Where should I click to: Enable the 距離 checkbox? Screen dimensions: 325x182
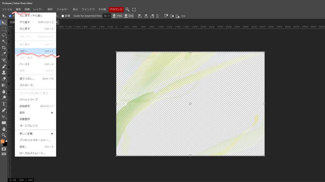(63, 16)
